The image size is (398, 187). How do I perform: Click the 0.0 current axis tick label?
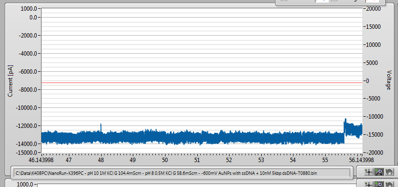click(x=34, y=18)
